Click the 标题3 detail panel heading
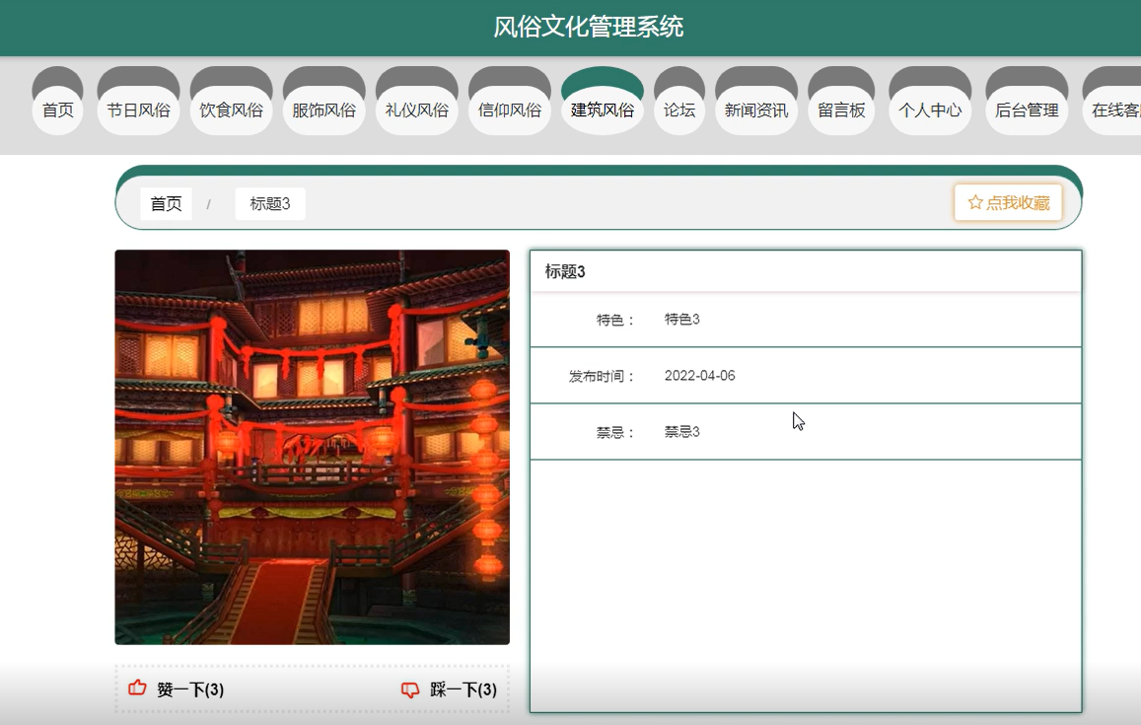The height and width of the screenshot is (725, 1141). click(x=565, y=271)
